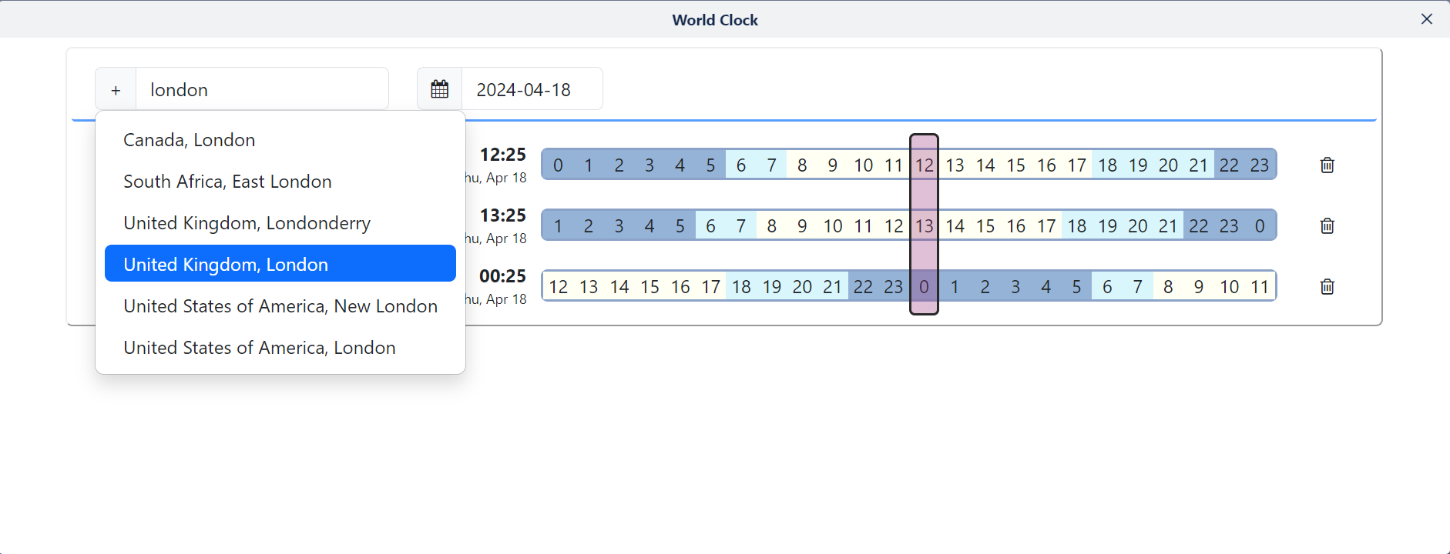Click hour 20 in second timeline row

pyautogui.click(x=1137, y=225)
